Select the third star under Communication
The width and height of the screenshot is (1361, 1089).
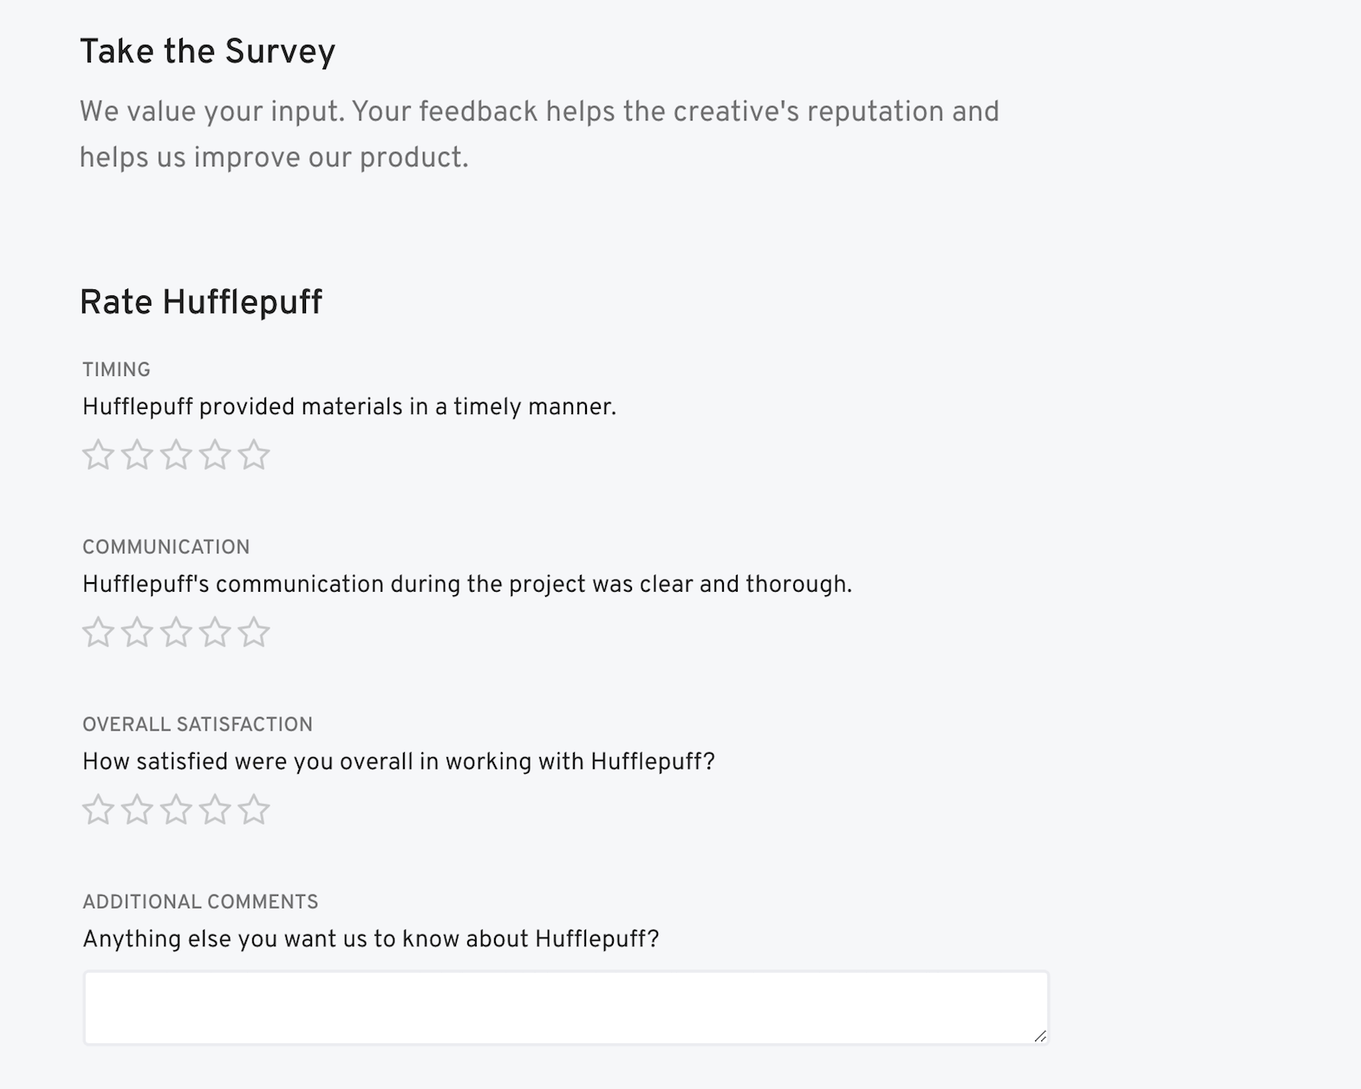point(174,632)
